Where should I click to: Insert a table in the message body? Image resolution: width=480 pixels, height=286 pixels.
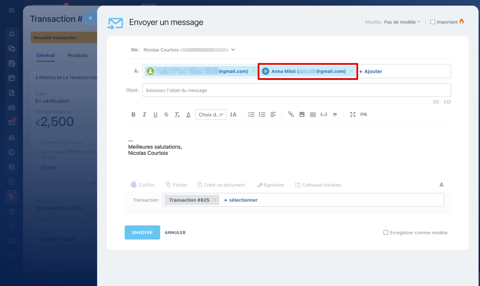tap(313, 115)
